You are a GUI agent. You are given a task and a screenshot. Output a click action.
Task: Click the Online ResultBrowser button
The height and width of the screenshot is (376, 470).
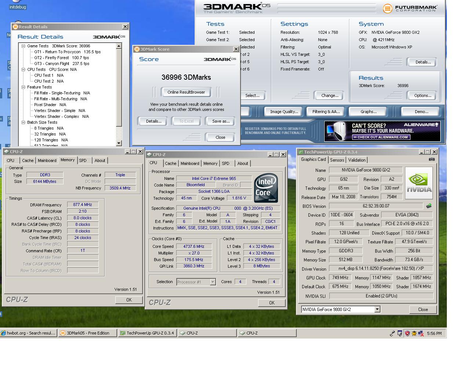tap(186, 92)
